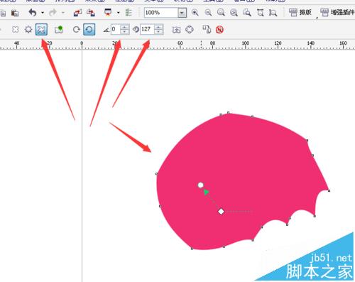Click the Zoom to All Objects icon
This screenshot has width=355, height=282.
234,12
